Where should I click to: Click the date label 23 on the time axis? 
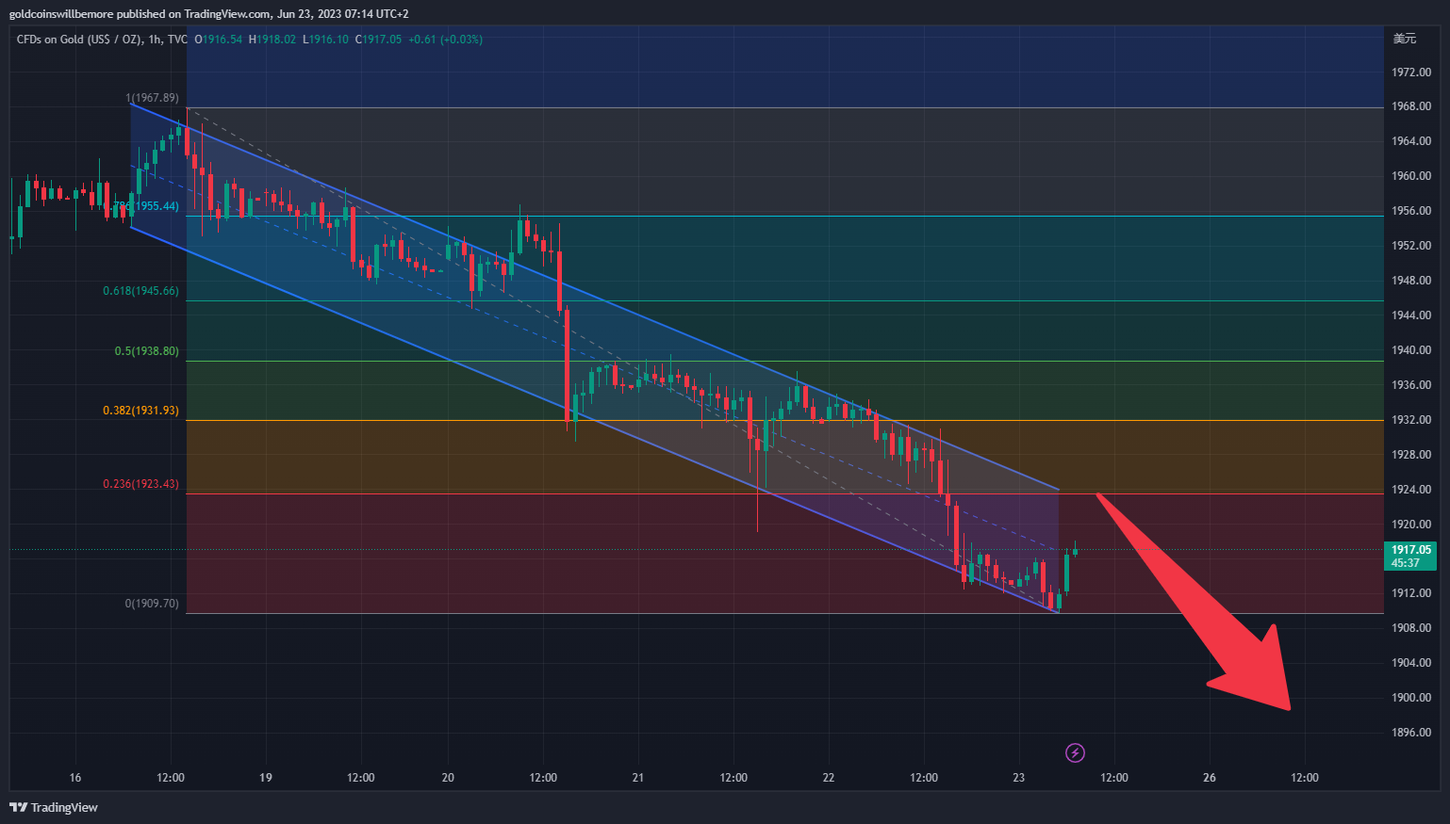pos(1019,778)
